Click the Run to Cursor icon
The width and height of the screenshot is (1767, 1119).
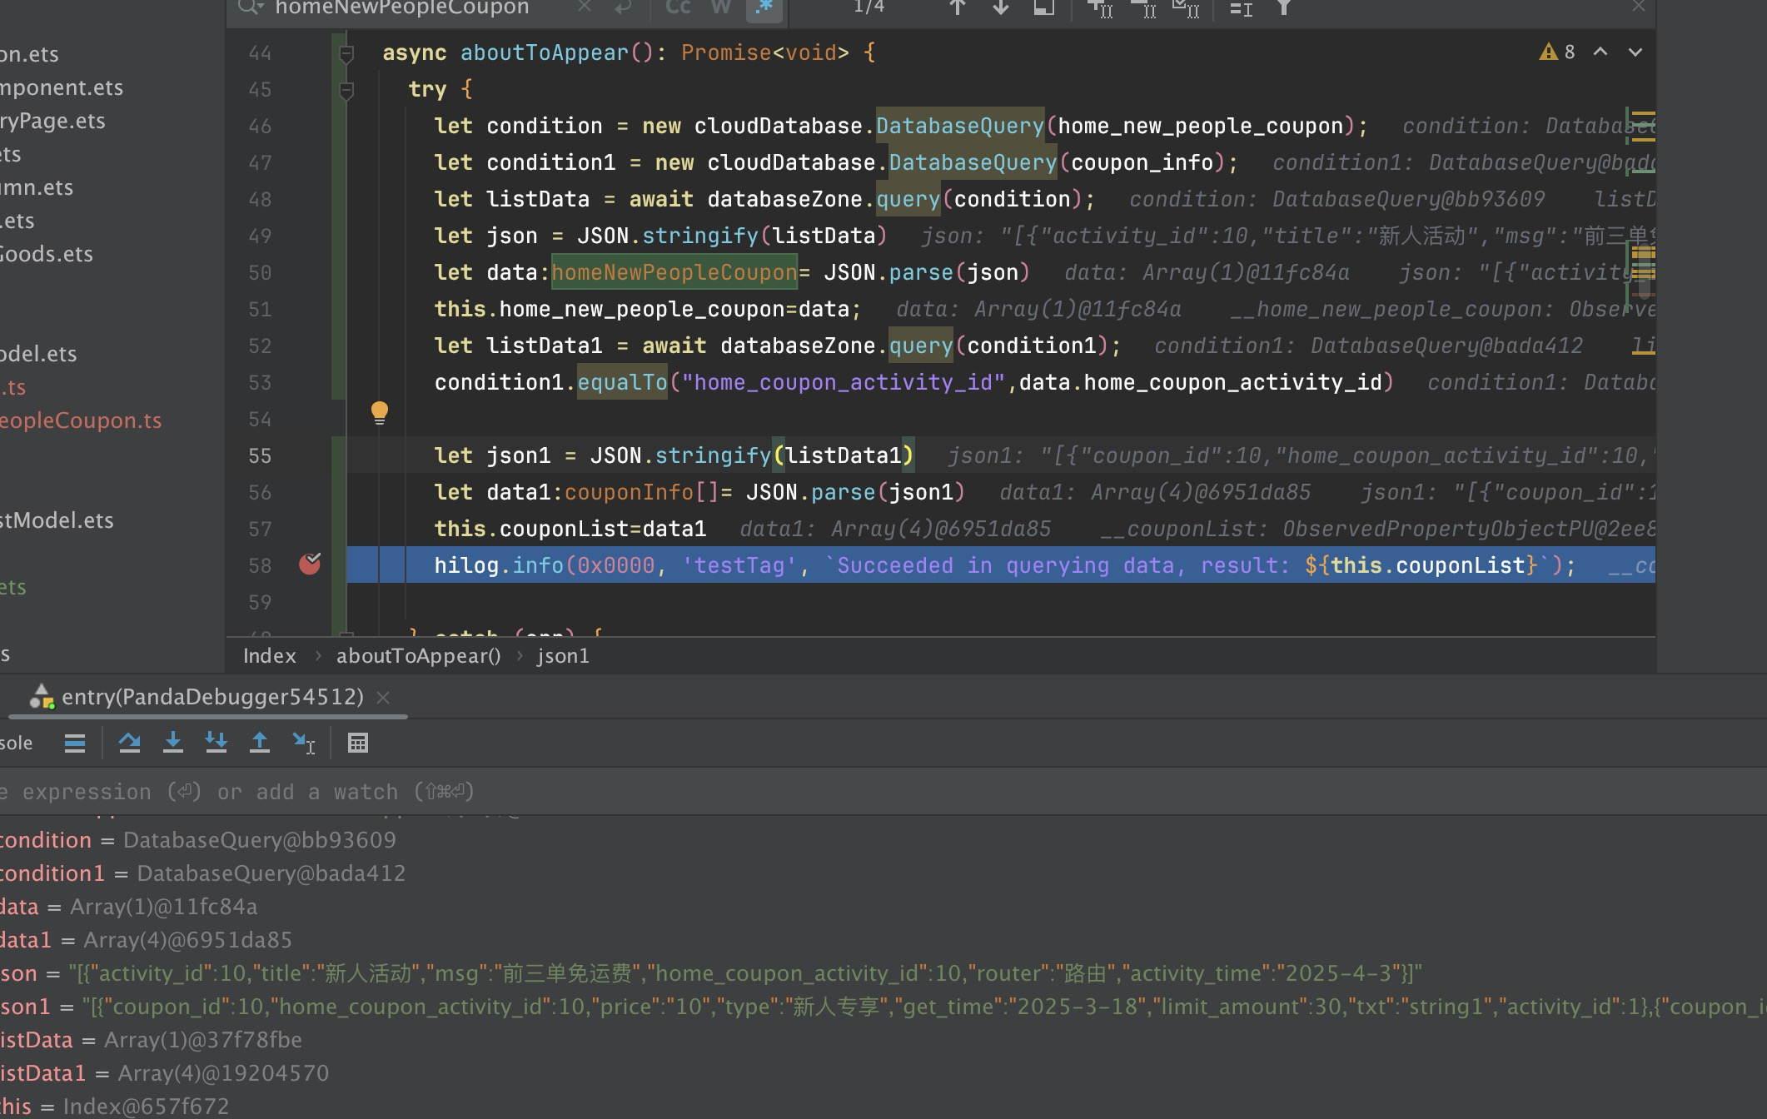pyautogui.click(x=303, y=743)
